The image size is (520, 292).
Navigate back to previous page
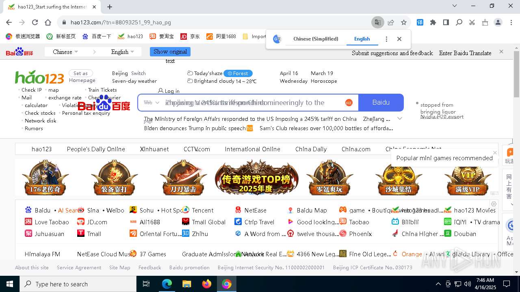tap(9, 22)
